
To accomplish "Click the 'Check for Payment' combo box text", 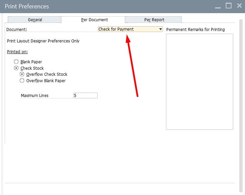I will tap(116, 29).
